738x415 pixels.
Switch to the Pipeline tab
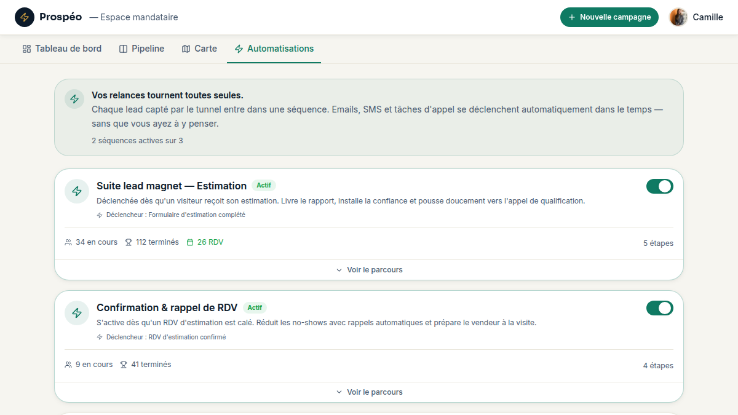pyautogui.click(x=141, y=49)
